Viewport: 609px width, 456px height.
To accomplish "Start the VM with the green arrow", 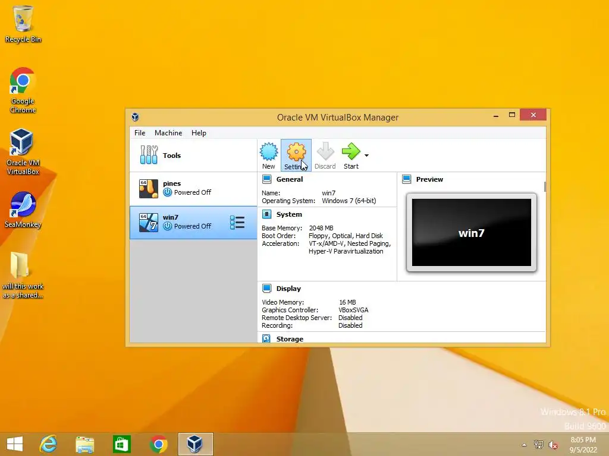I will pos(351,156).
